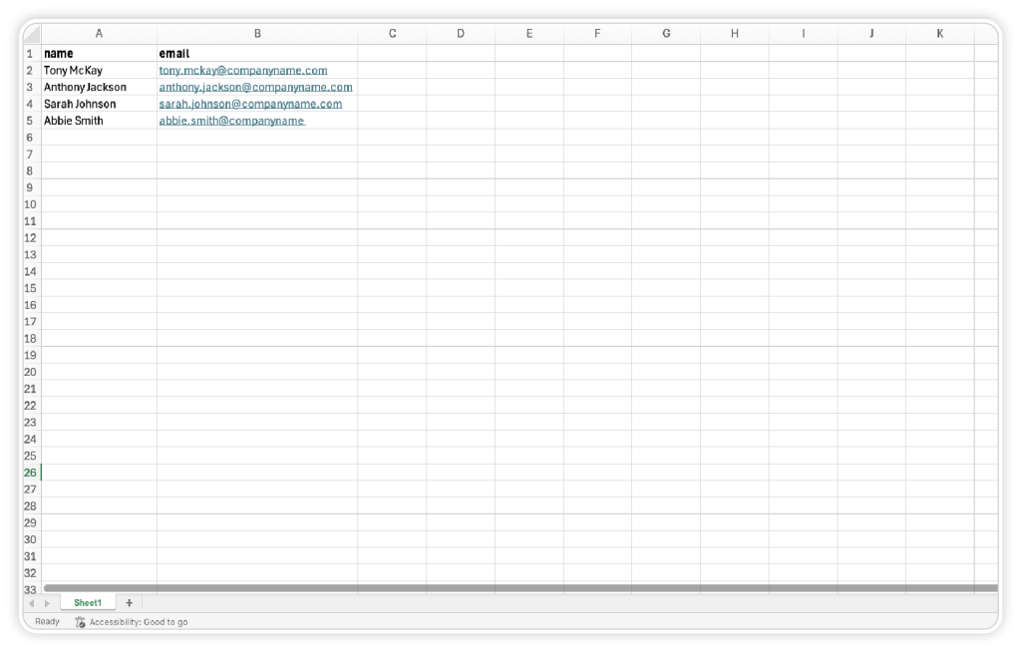Select row 26 header
This screenshot has height=652, width=1021.
click(30, 473)
